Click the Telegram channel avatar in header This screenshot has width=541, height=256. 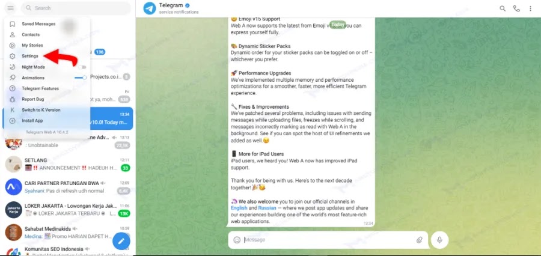(150, 8)
